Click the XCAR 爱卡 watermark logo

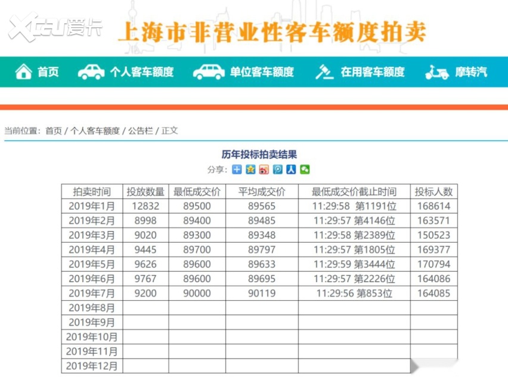click(55, 28)
